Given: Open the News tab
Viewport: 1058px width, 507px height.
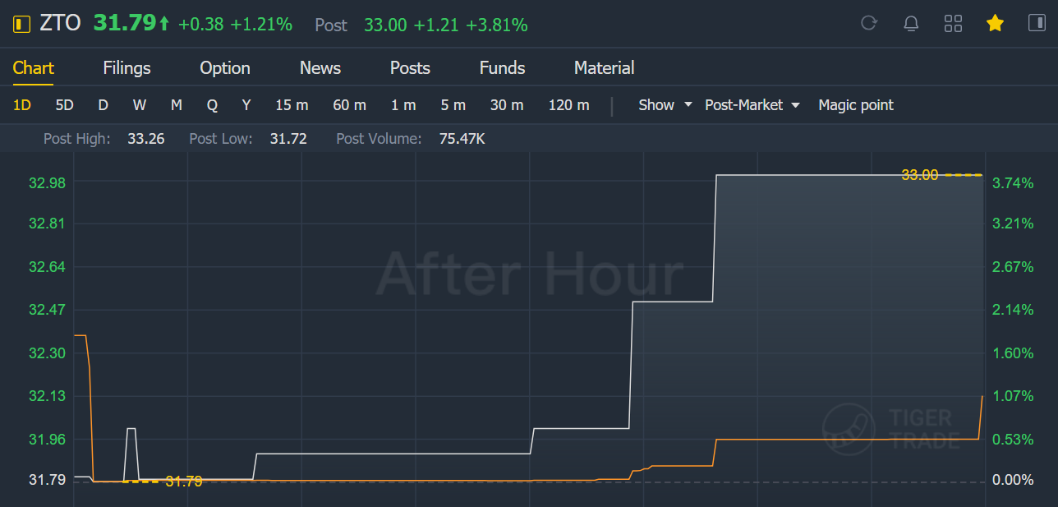Looking at the screenshot, I should (320, 68).
